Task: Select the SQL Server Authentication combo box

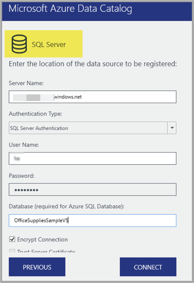Action: click(x=93, y=128)
